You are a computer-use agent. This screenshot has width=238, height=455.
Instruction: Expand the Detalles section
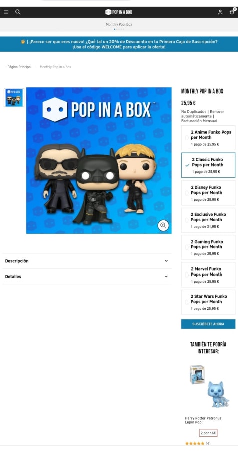pyautogui.click(x=87, y=276)
